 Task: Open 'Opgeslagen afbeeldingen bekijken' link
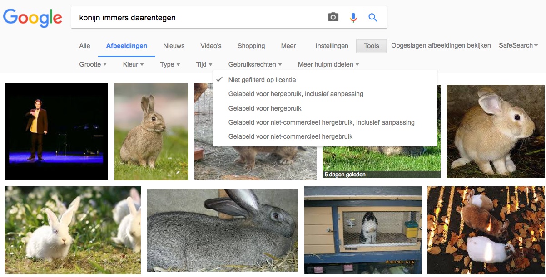point(441,45)
